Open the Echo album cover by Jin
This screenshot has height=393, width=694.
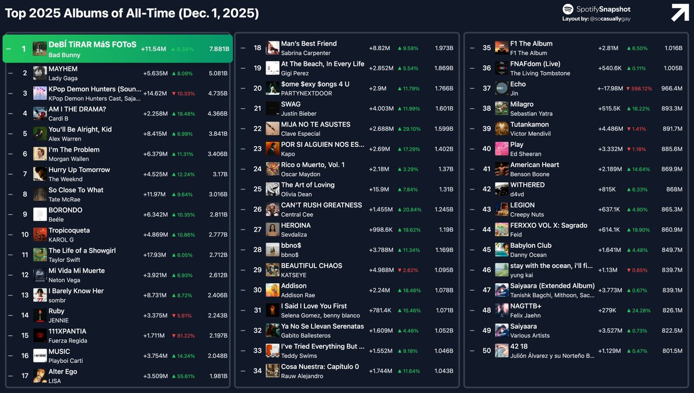(x=501, y=88)
